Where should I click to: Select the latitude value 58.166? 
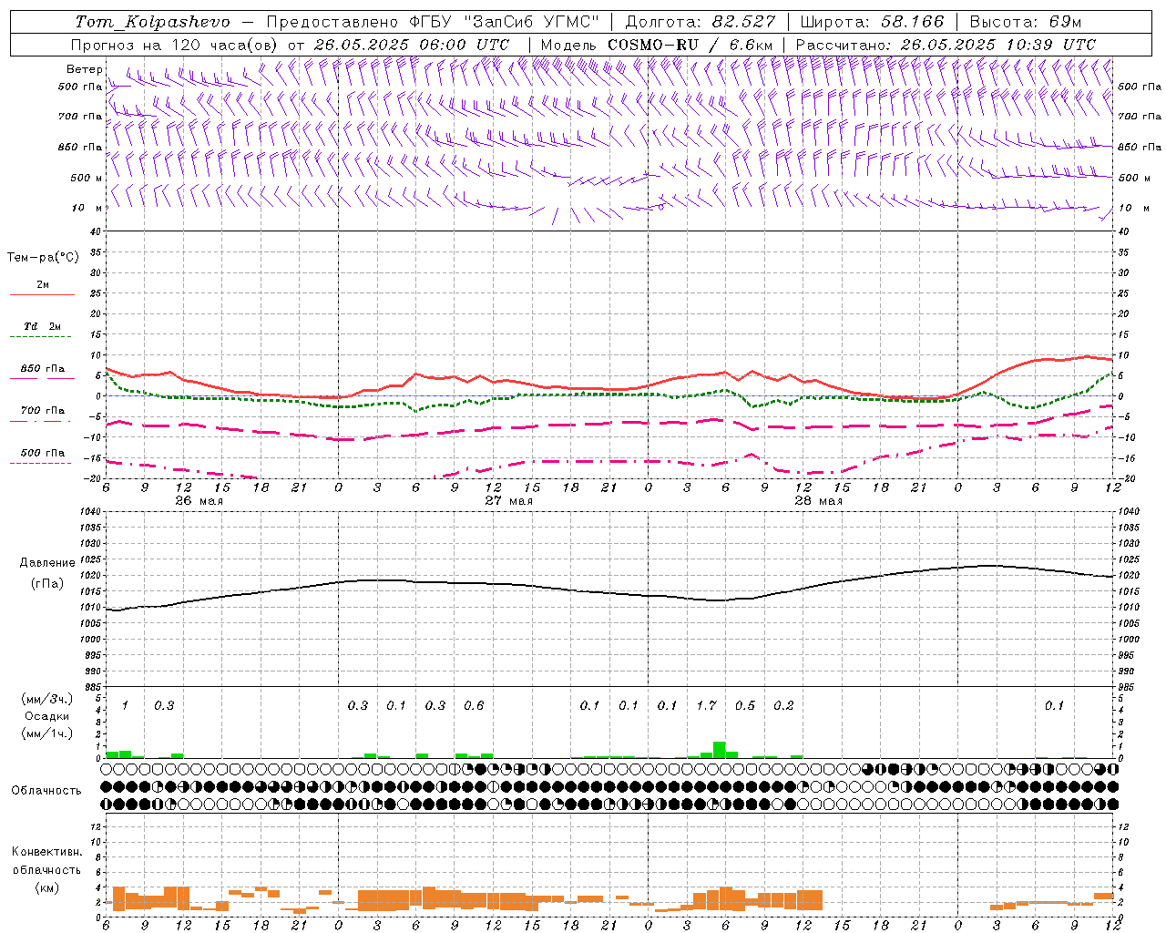pyautogui.click(x=912, y=22)
